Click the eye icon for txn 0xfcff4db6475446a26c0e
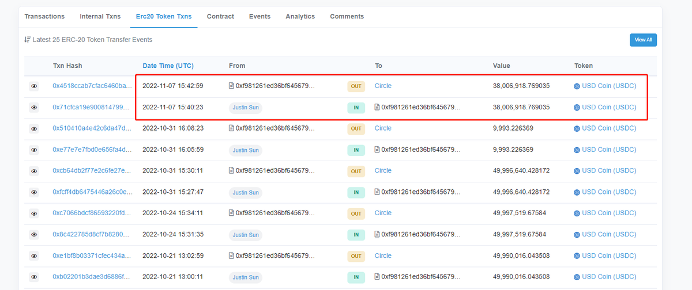This screenshot has height=290, width=692. tap(34, 192)
